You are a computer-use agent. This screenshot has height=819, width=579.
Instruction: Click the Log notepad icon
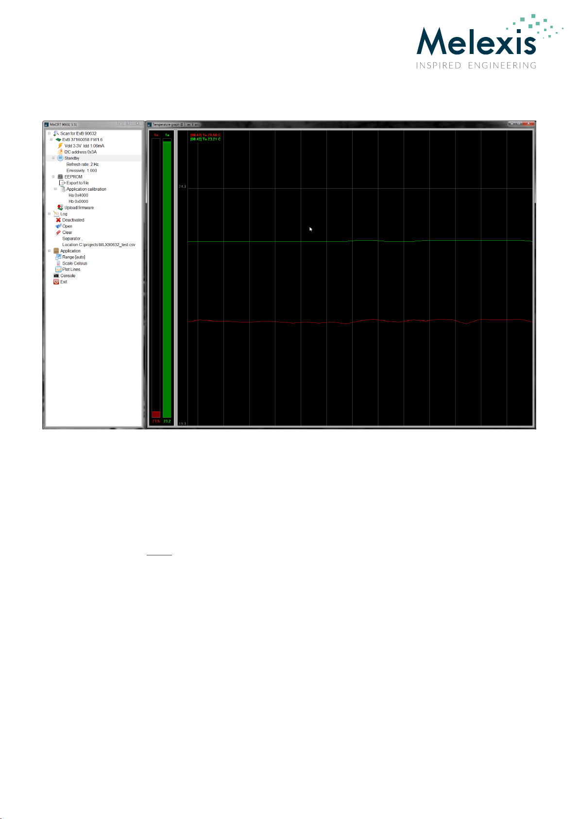point(56,214)
